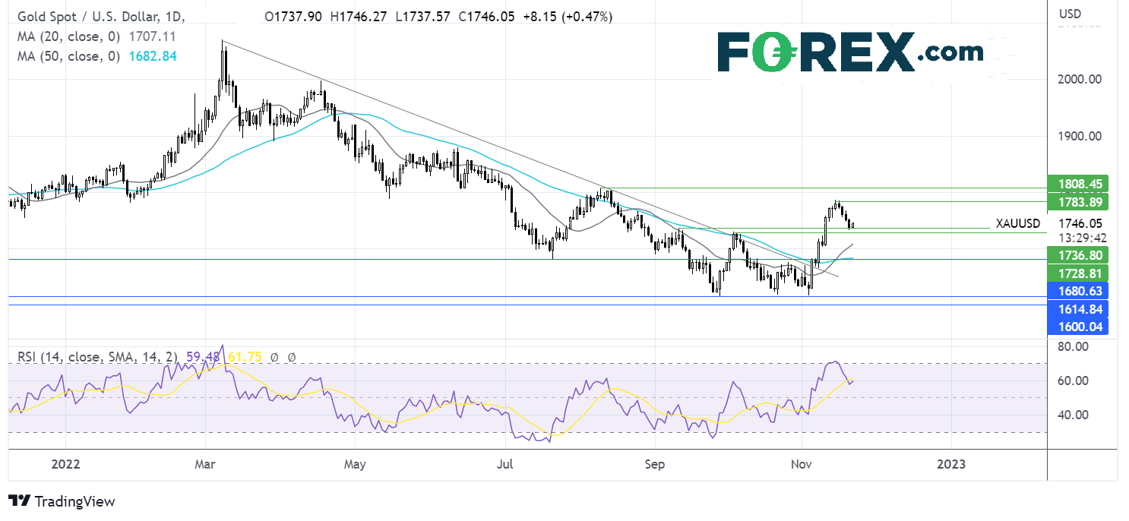Viewport: 1129px width, 521px height.
Task: Click the May time axis label
Action: (x=355, y=464)
